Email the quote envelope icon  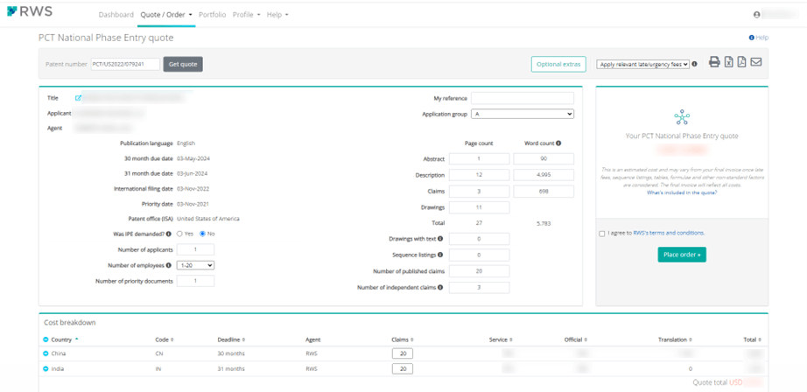[x=755, y=62]
